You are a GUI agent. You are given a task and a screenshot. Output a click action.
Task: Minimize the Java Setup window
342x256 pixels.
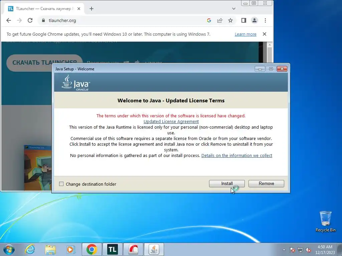click(260, 69)
